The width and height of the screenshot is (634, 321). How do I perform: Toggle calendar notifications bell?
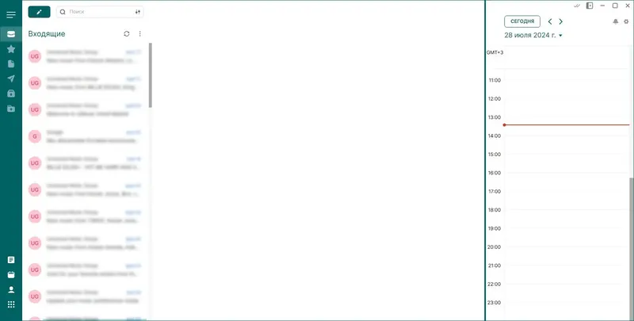[616, 21]
